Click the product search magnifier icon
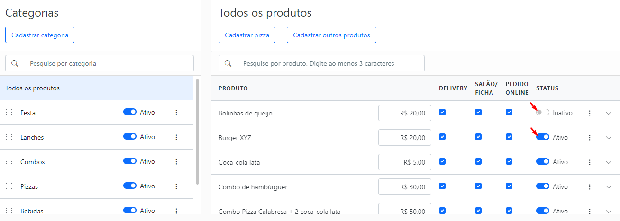Image resolution: width=620 pixels, height=221 pixels. [228, 63]
